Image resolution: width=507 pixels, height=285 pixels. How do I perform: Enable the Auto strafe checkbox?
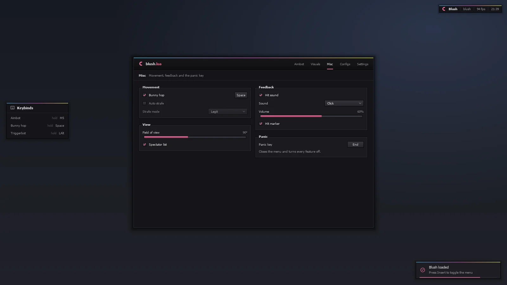click(144, 103)
